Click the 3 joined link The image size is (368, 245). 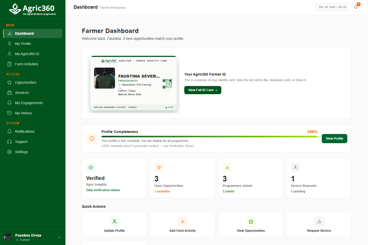(228, 191)
